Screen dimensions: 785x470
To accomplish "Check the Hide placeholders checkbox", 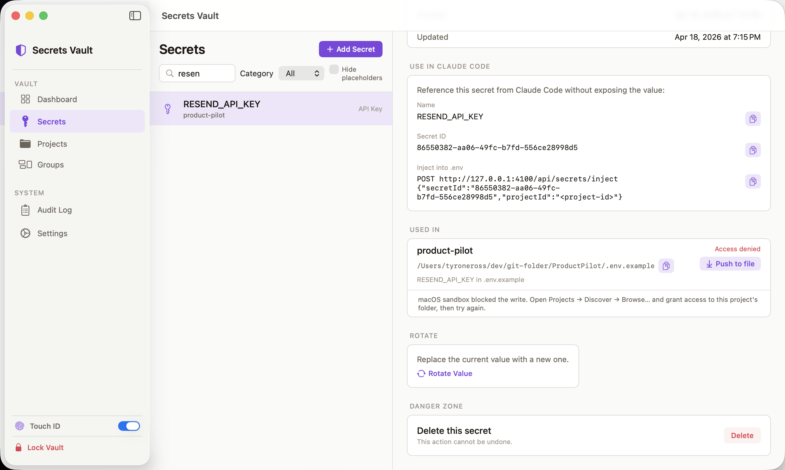I will [x=334, y=69].
